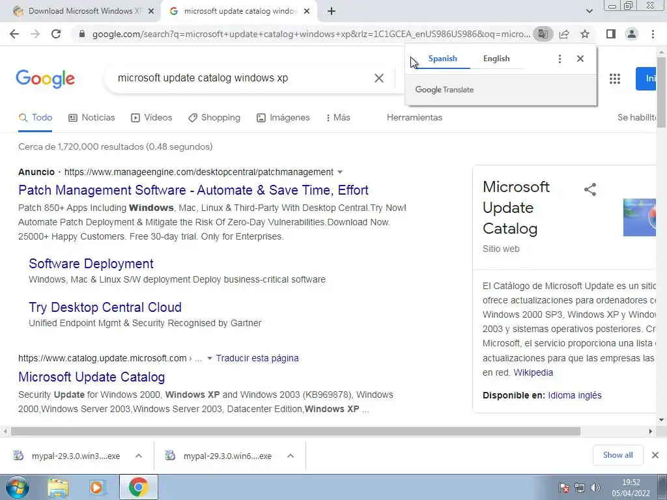This screenshot has height=500, width=667.
Task: Click the scroll right arrow
Action: (x=651, y=432)
